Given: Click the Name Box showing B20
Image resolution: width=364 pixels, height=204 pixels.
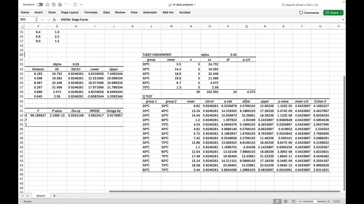Looking at the screenshot, I should [27, 20].
